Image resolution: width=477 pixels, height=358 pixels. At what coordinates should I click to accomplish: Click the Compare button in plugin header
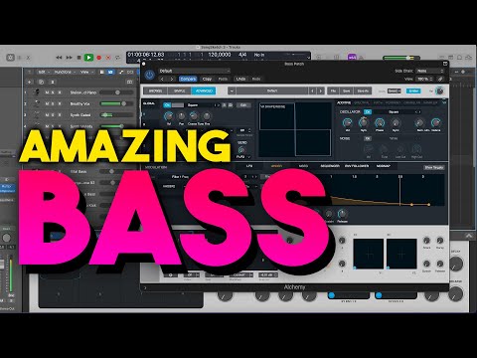(x=188, y=79)
